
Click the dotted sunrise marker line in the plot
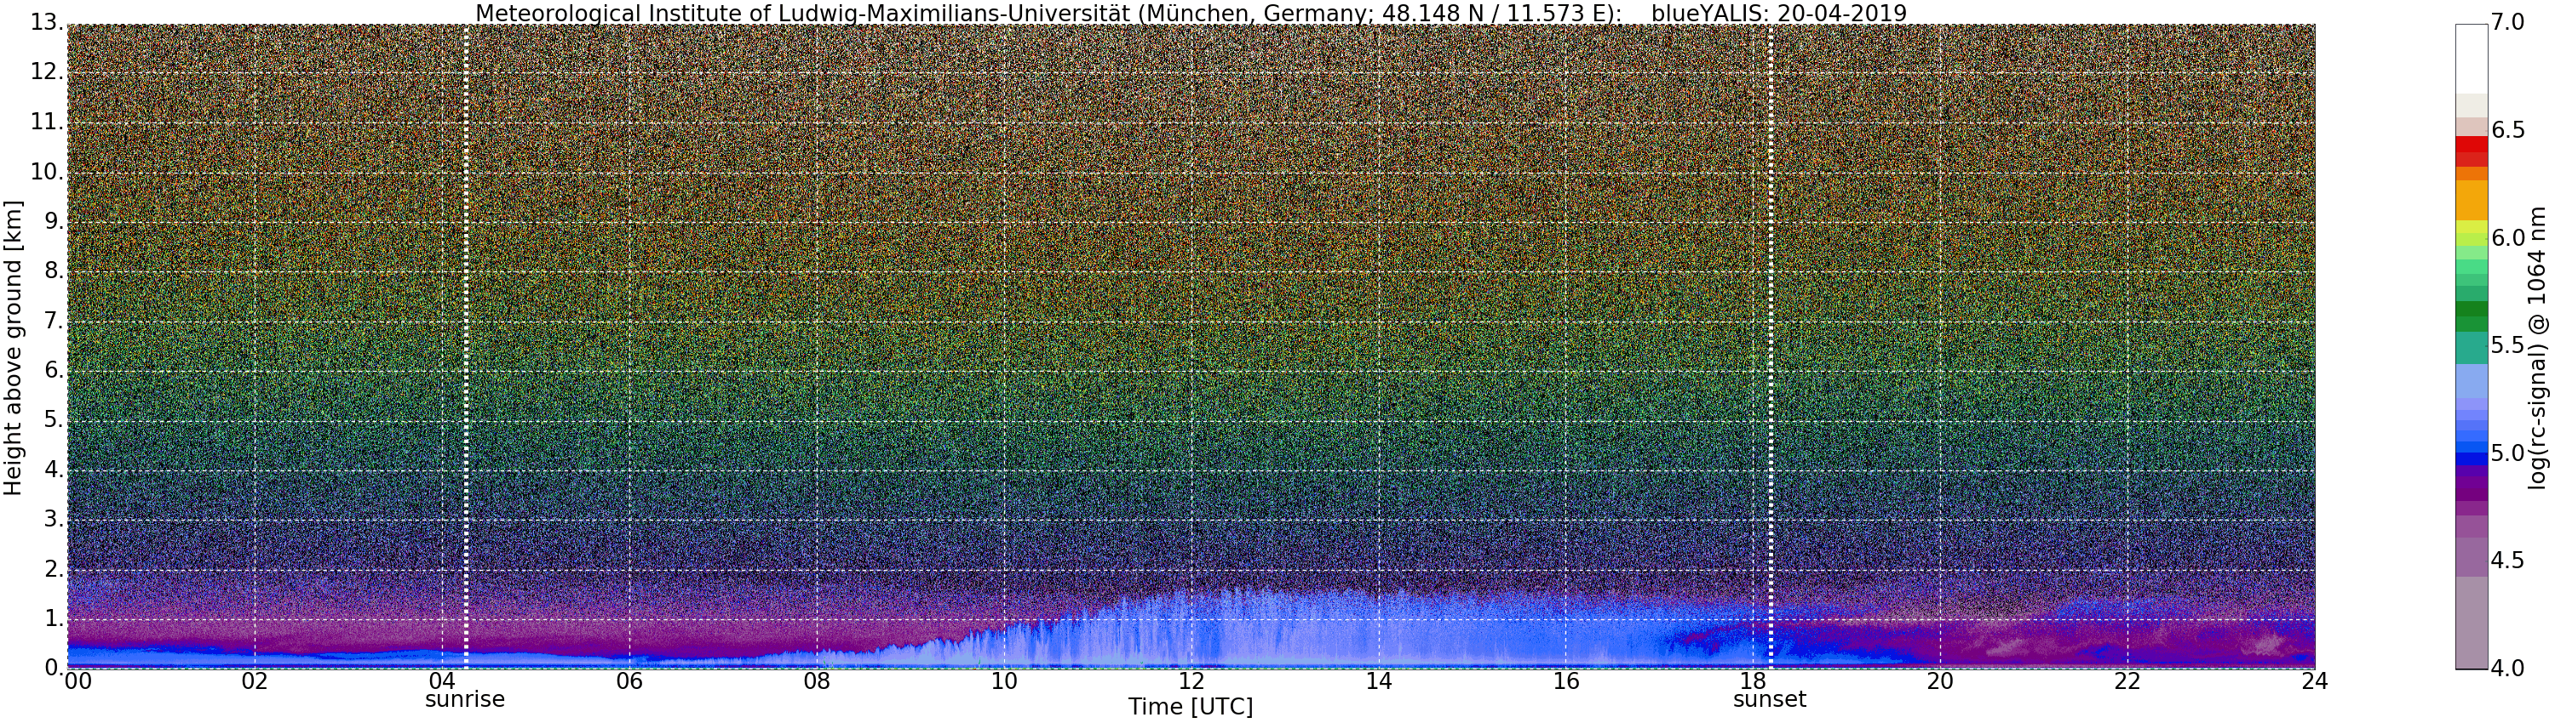pyautogui.click(x=466, y=347)
